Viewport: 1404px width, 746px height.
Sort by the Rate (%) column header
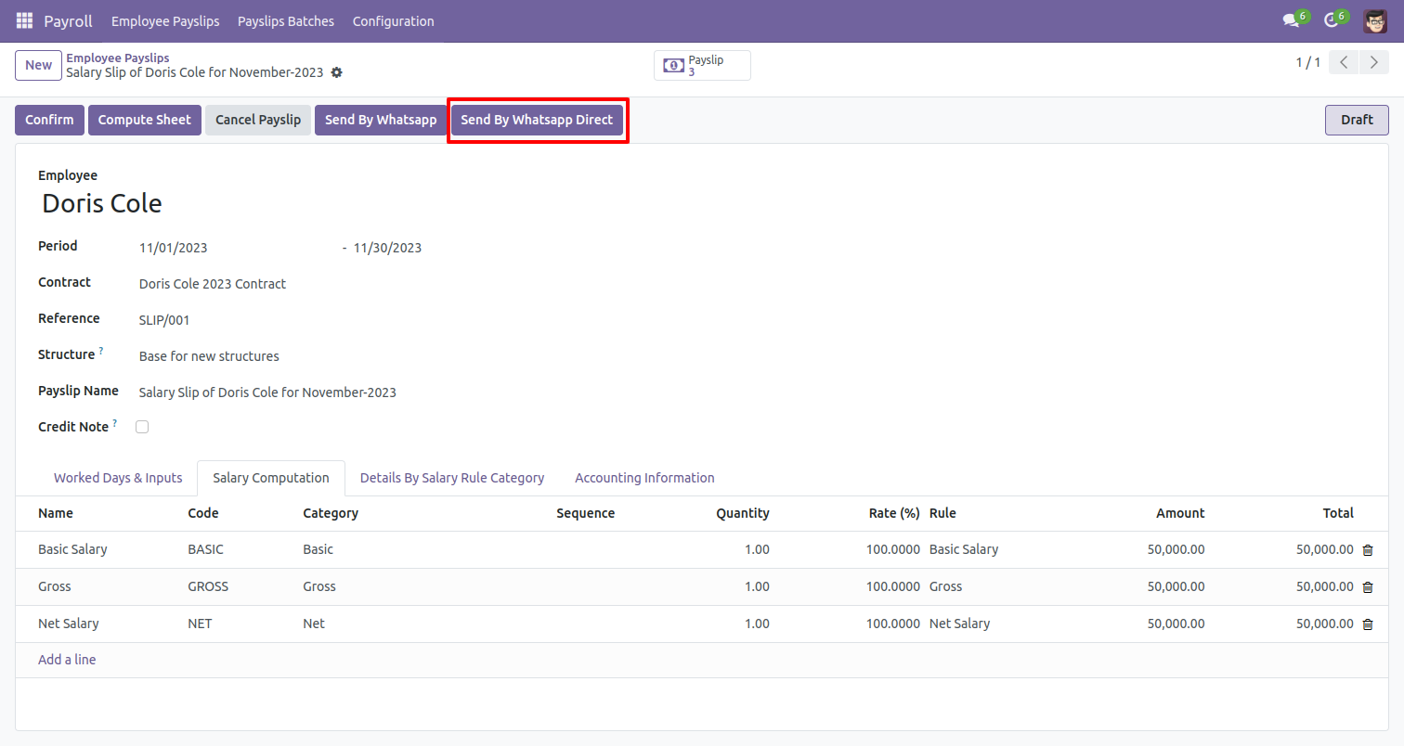894,513
